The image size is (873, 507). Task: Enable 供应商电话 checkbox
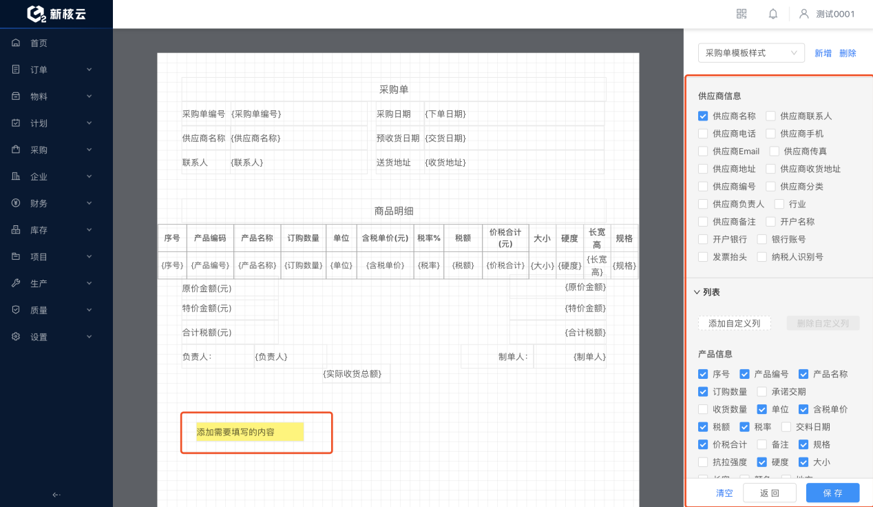click(703, 134)
